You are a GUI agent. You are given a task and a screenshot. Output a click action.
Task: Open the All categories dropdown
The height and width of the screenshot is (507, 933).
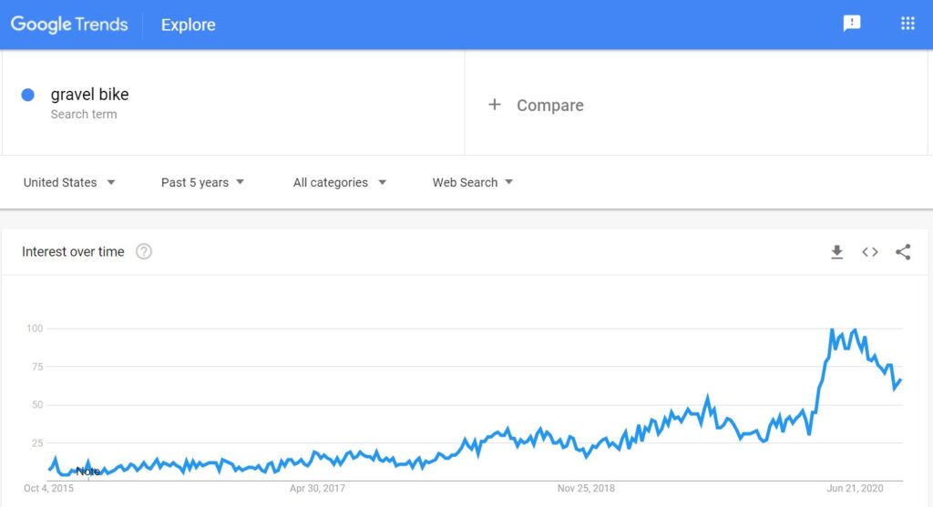pyautogui.click(x=339, y=182)
